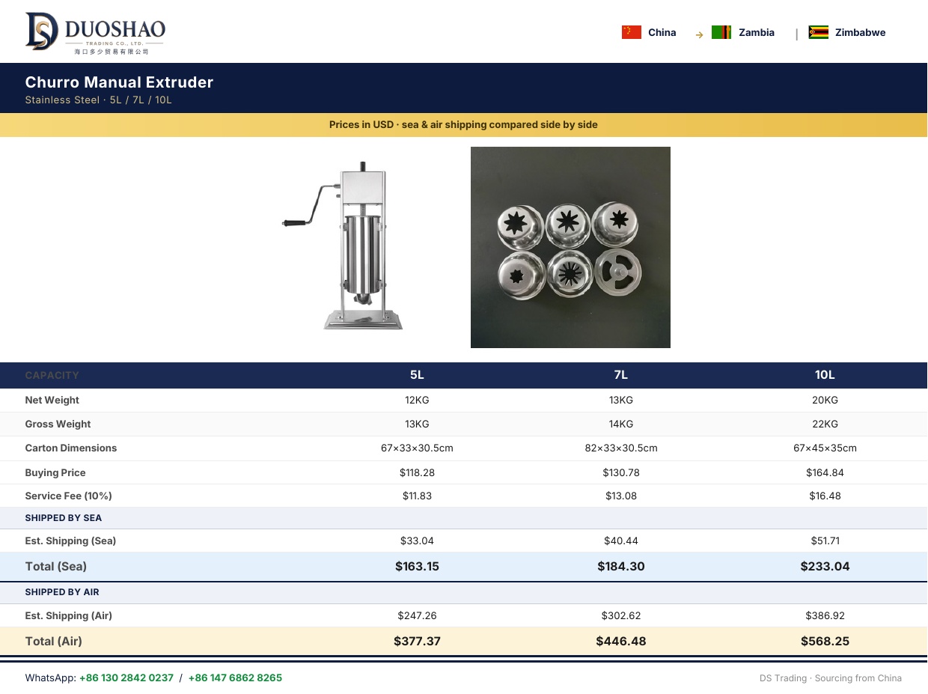Viewport: 928px width, 694px height.
Task: Select sea shipping cost $33.04
Action: 417,541
